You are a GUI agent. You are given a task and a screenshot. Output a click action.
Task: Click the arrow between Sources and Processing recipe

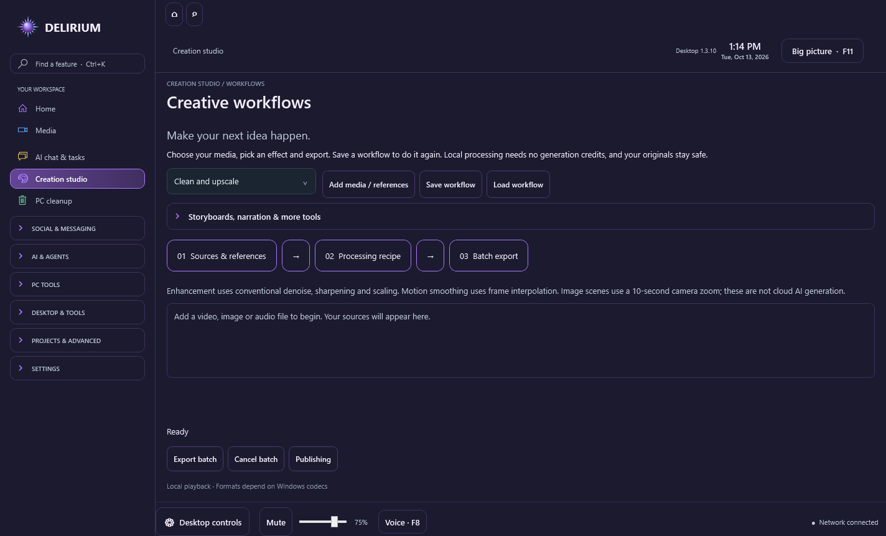(x=296, y=256)
